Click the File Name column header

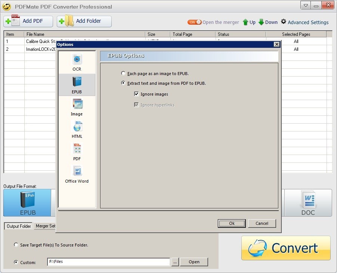click(85, 34)
